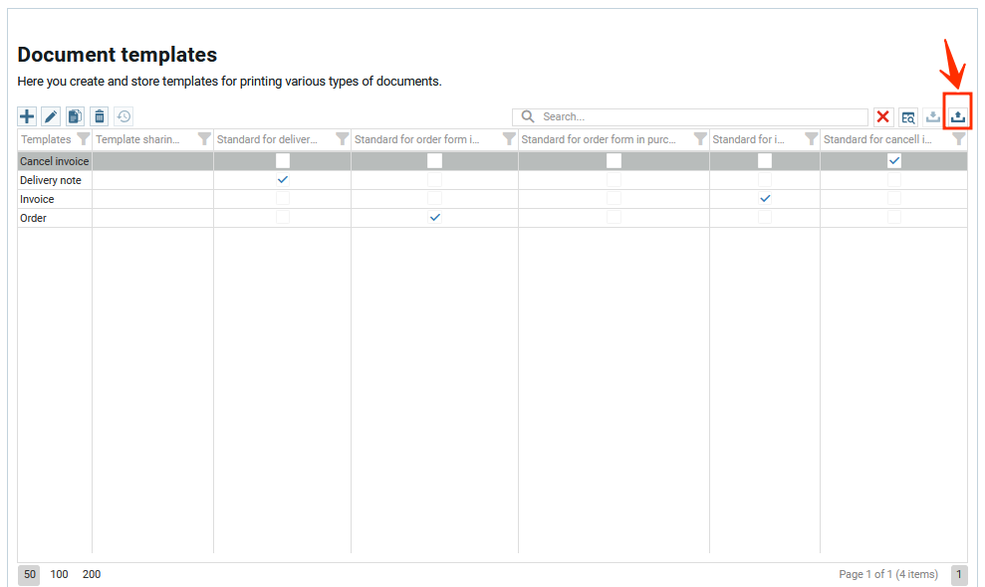The width and height of the screenshot is (985, 587).
Task: Click the edit template pencil icon
Action: [x=51, y=117]
